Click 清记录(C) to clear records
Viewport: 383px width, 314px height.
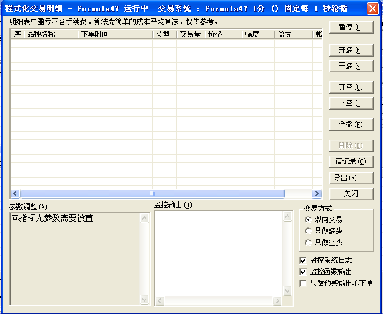coord(351,161)
